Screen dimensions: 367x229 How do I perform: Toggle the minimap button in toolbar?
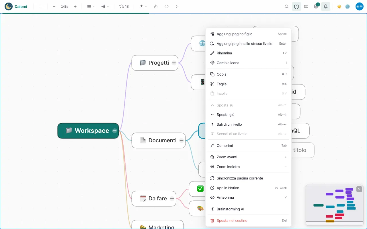tap(296, 6)
